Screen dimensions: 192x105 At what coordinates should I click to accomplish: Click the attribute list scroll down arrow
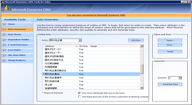(x=142, y=88)
